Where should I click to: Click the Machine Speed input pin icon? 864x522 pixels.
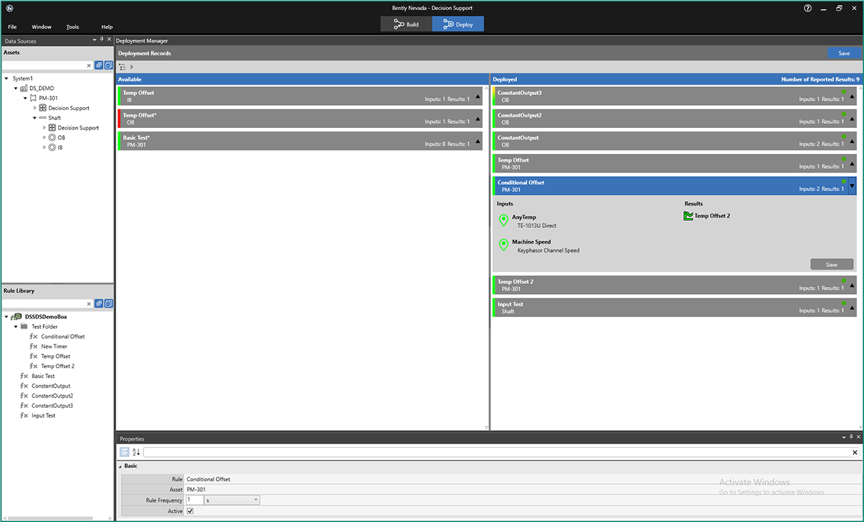pos(503,245)
